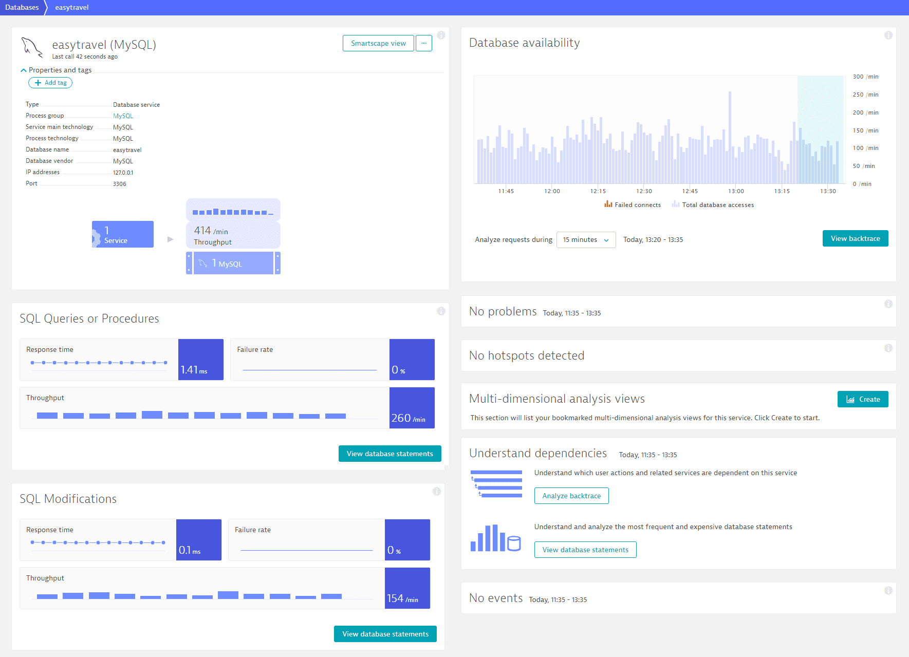Open SQL Modifications Throughput chart

(225, 588)
